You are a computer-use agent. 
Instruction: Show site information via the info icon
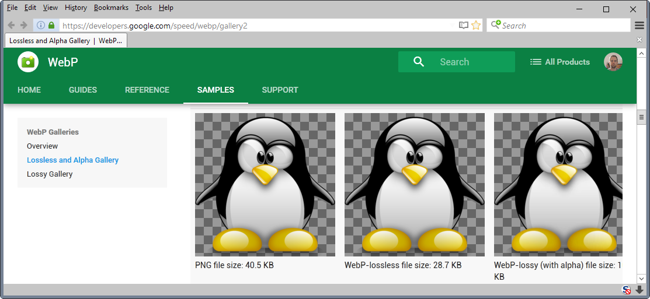pyautogui.click(x=41, y=25)
